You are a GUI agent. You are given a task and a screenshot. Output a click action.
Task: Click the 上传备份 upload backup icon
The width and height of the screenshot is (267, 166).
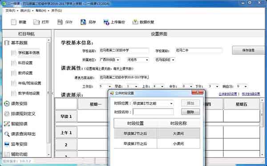pyautogui.click(x=106, y=22)
